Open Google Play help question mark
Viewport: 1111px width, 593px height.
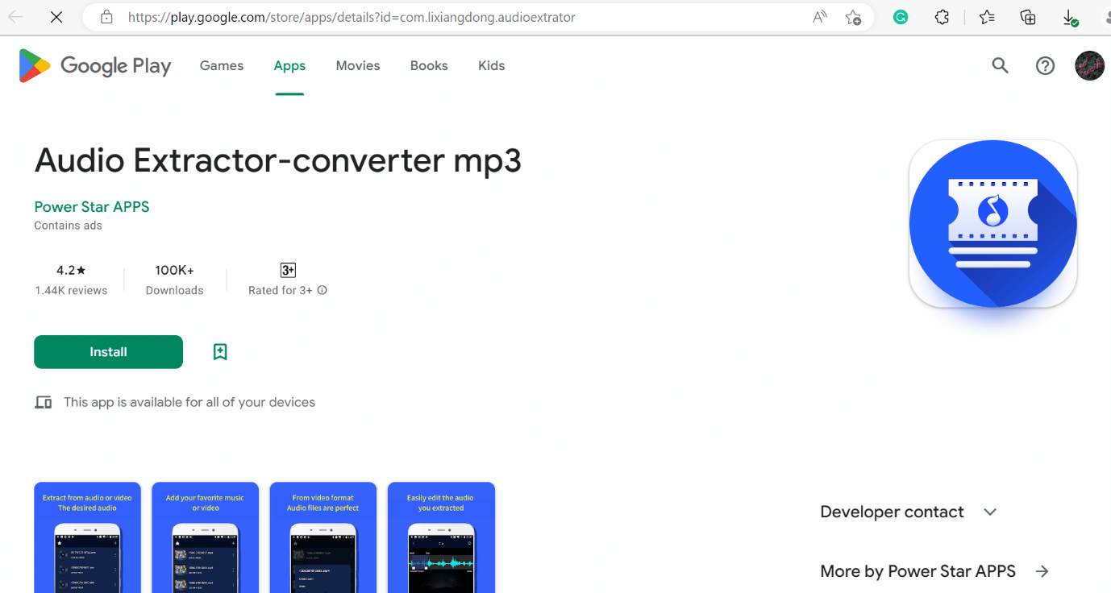[x=1045, y=66]
